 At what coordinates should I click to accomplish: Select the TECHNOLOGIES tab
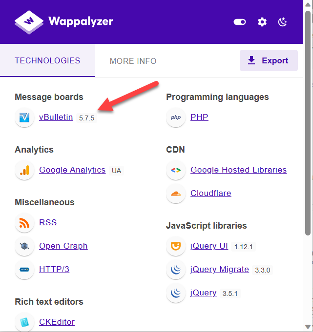point(47,60)
